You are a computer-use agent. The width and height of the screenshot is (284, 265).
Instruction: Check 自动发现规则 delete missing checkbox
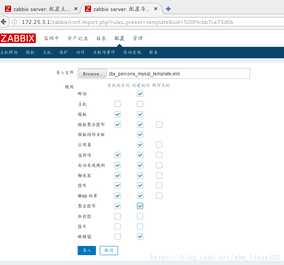point(159,165)
